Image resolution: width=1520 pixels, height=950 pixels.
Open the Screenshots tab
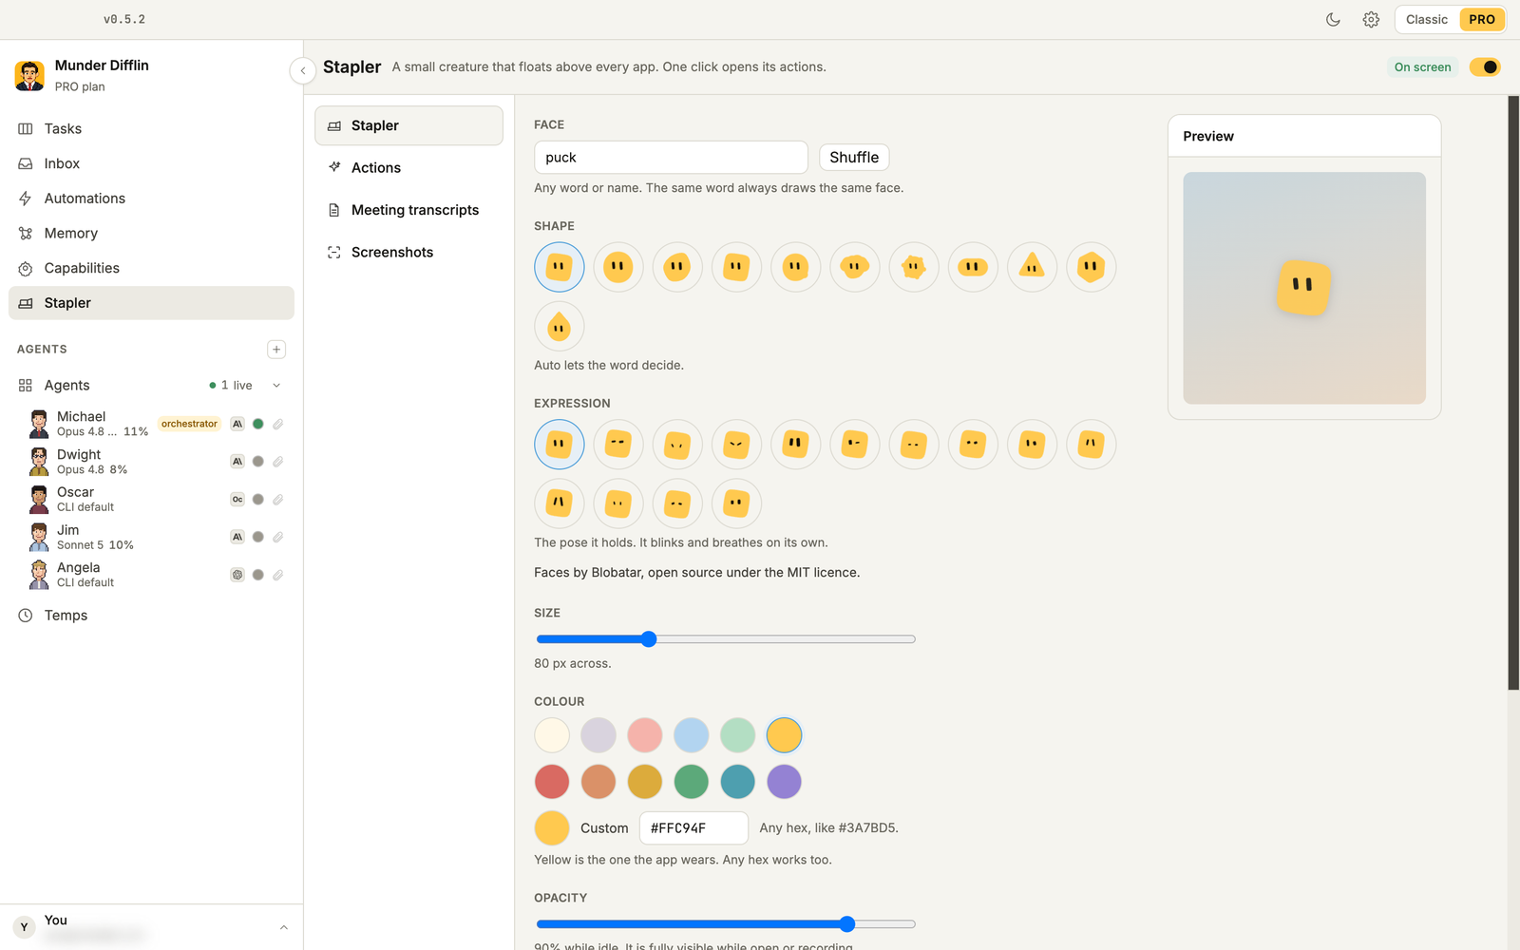pos(408,252)
